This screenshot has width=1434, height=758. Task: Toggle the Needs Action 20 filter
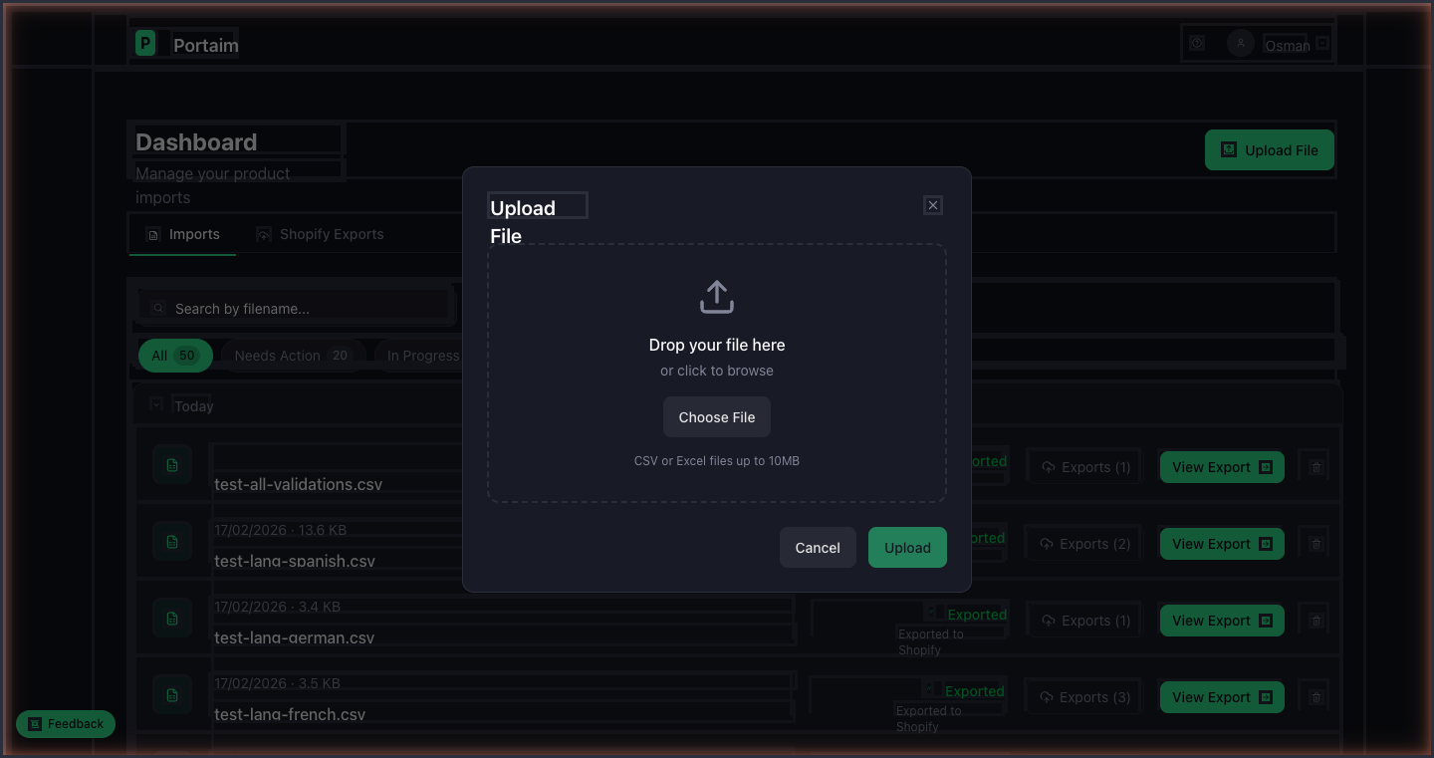(293, 355)
